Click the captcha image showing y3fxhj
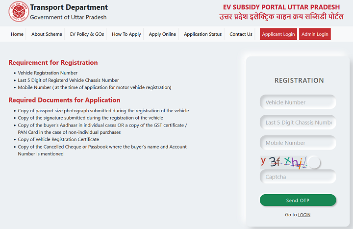This screenshot has height=229, width=353. tap(283, 162)
